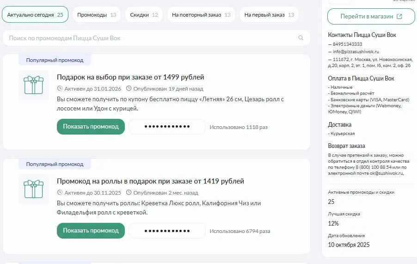Click gift box icon of 1499 rubles offer
Screen dimensions: 417x264
click(33, 85)
